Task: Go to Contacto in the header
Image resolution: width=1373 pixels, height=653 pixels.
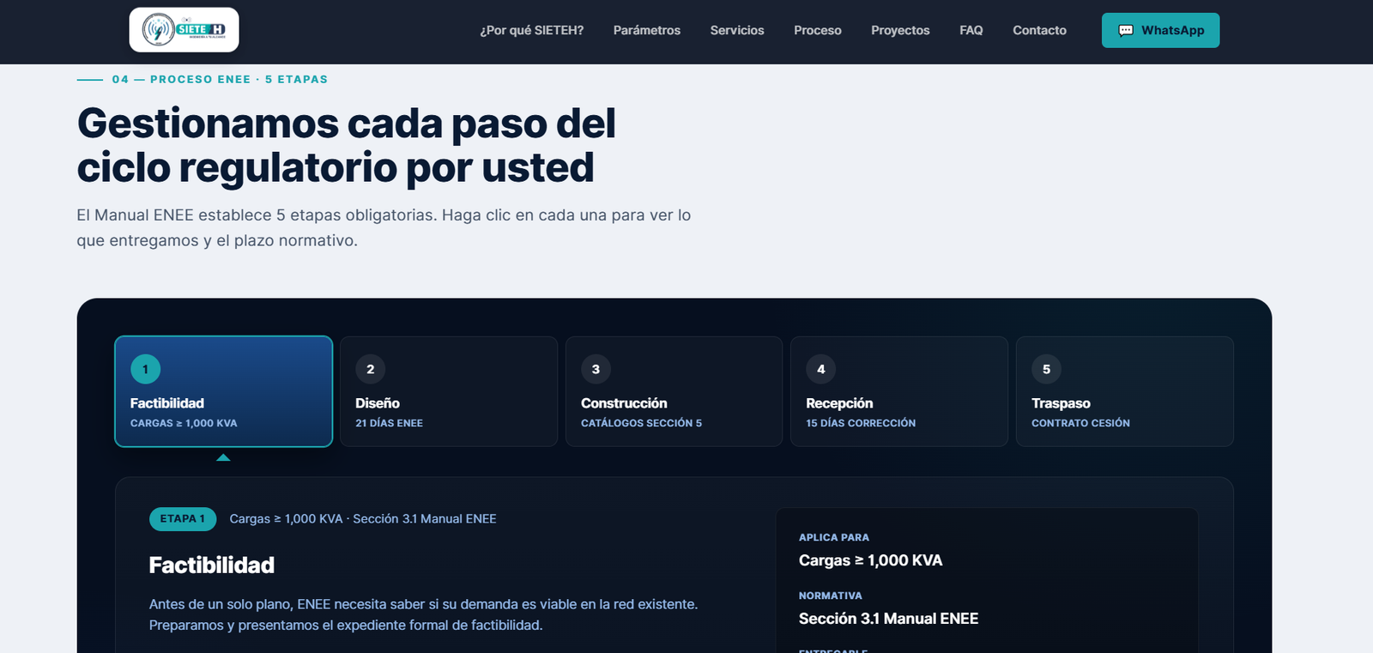Action: click(x=1039, y=30)
